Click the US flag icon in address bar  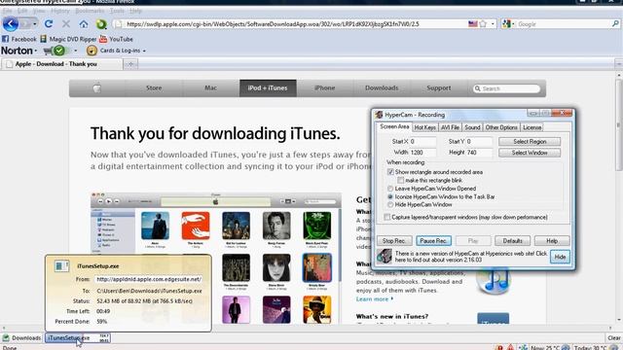(x=472, y=24)
